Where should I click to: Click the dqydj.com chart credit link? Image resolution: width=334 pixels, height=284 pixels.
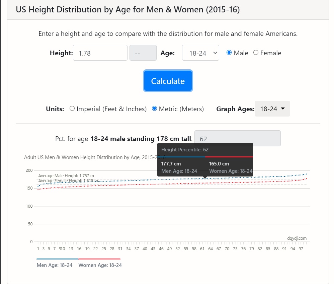tap(297, 238)
